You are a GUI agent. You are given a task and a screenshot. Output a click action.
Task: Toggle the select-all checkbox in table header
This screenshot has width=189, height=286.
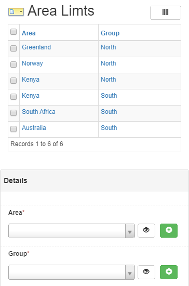click(x=14, y=32)
